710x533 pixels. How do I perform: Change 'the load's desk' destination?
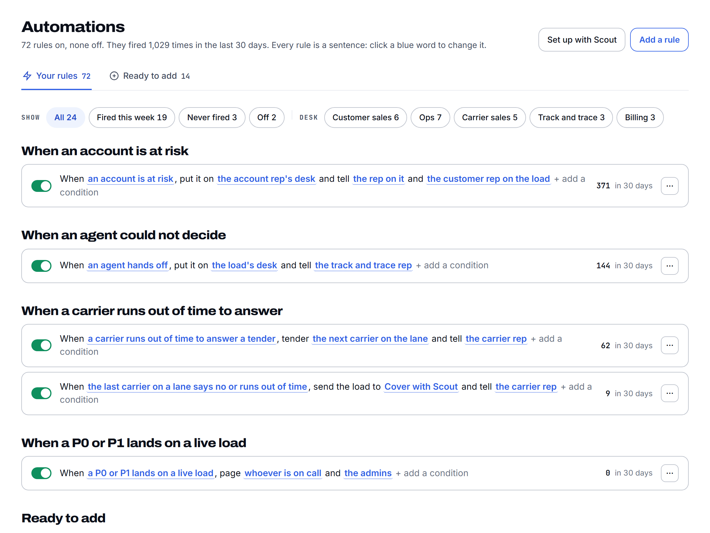pos(244,265)
